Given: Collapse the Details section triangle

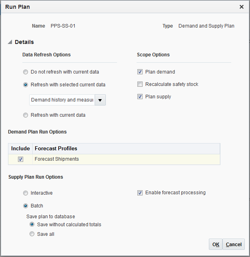Looking at the screenshot, I should (10, 42).
